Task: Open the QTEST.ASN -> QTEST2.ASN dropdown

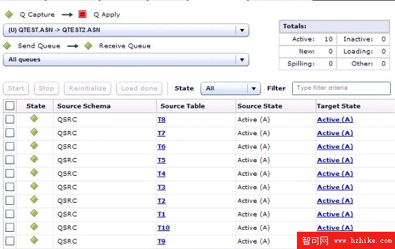Action: pos(126,30)
